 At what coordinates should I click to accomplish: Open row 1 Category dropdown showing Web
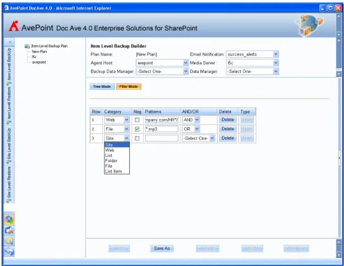tap(117, 120)
